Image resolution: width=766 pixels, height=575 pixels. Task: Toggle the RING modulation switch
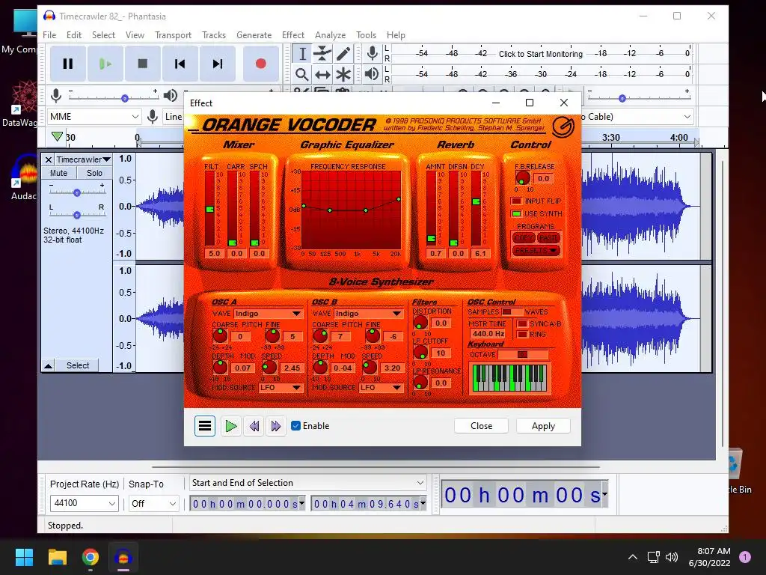coord(522,335)
